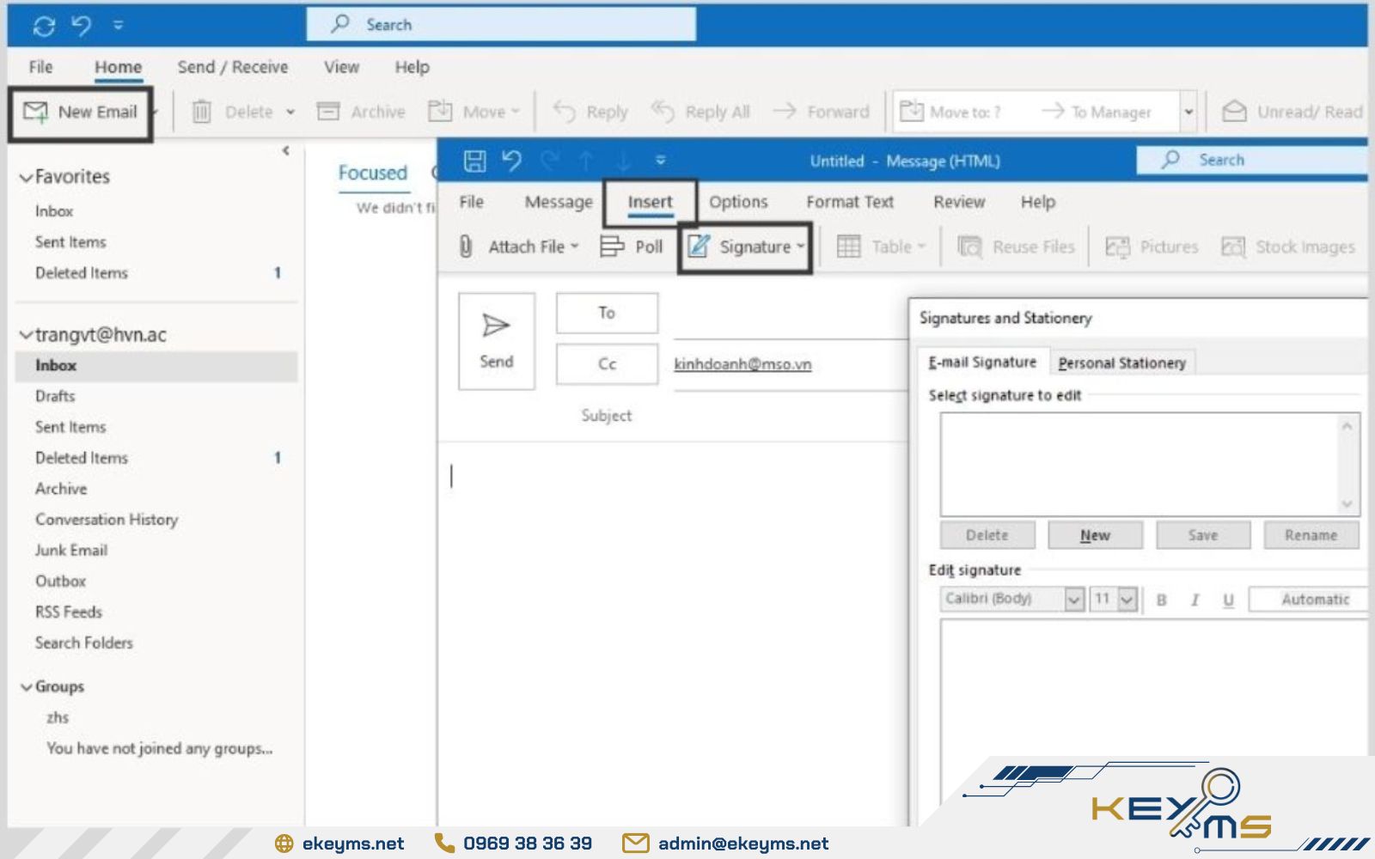Viewport: 1375px width, 859px height.
Task: Click the message window Search box
Action: click(x=1253, y=160)
